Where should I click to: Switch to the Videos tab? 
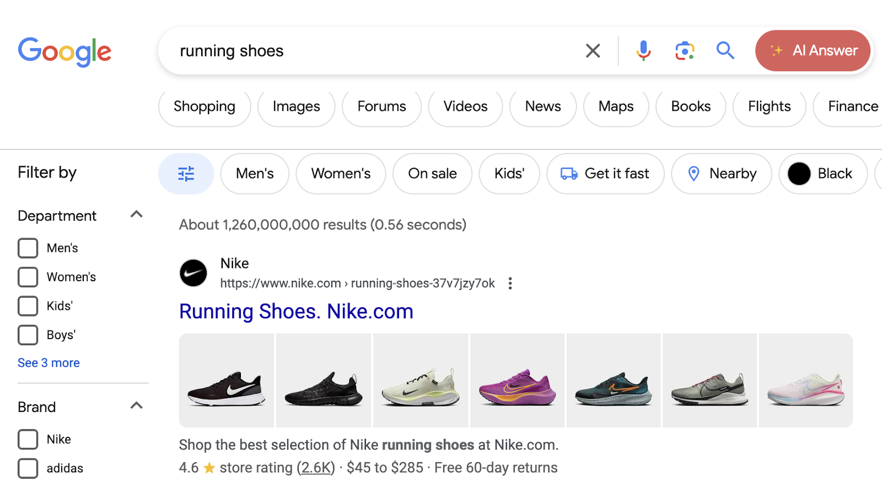point(466,106)
